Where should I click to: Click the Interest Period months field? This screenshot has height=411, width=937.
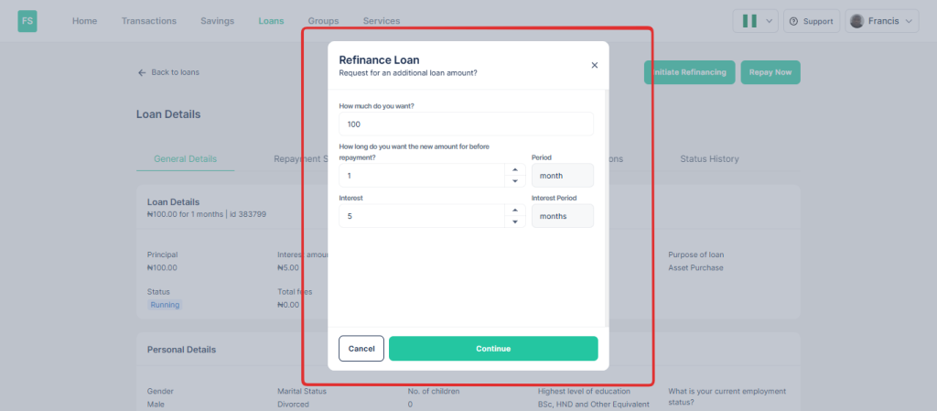(562, 216)
